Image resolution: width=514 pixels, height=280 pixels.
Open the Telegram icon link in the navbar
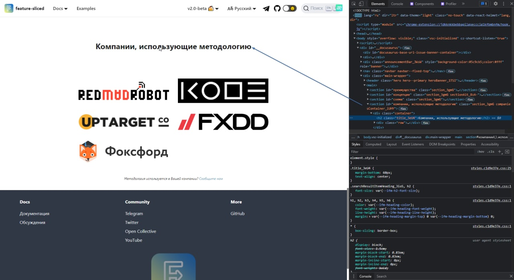tap(266, 8)
